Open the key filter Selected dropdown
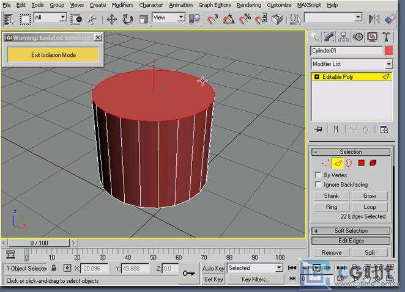 pos(279,268)
